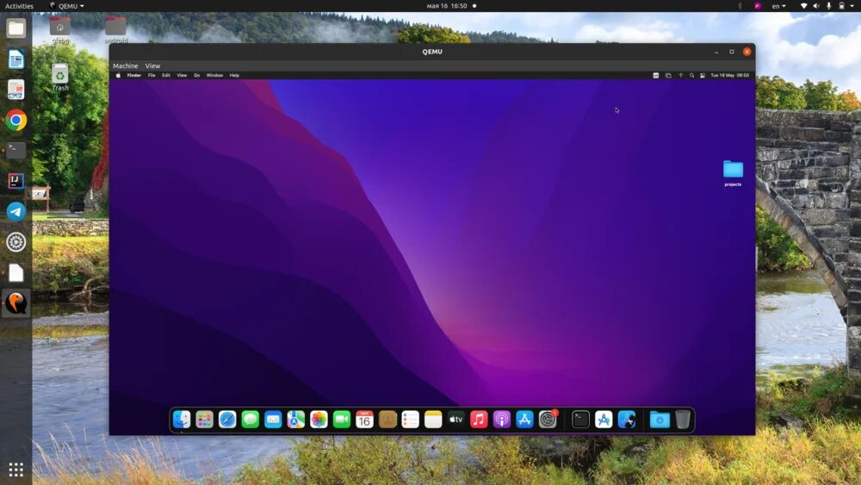
Task: Open the Ubuntu clock showing 16:50
Action: tap(447, 6)
